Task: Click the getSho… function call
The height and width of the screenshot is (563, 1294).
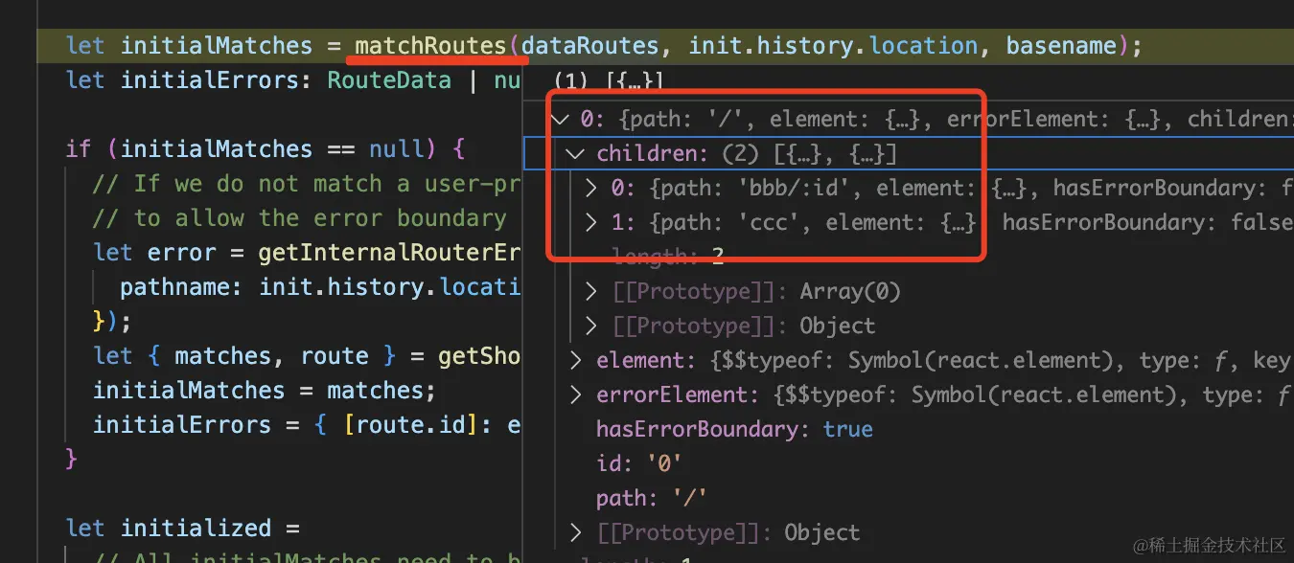Action: click(x=479, y=356)
